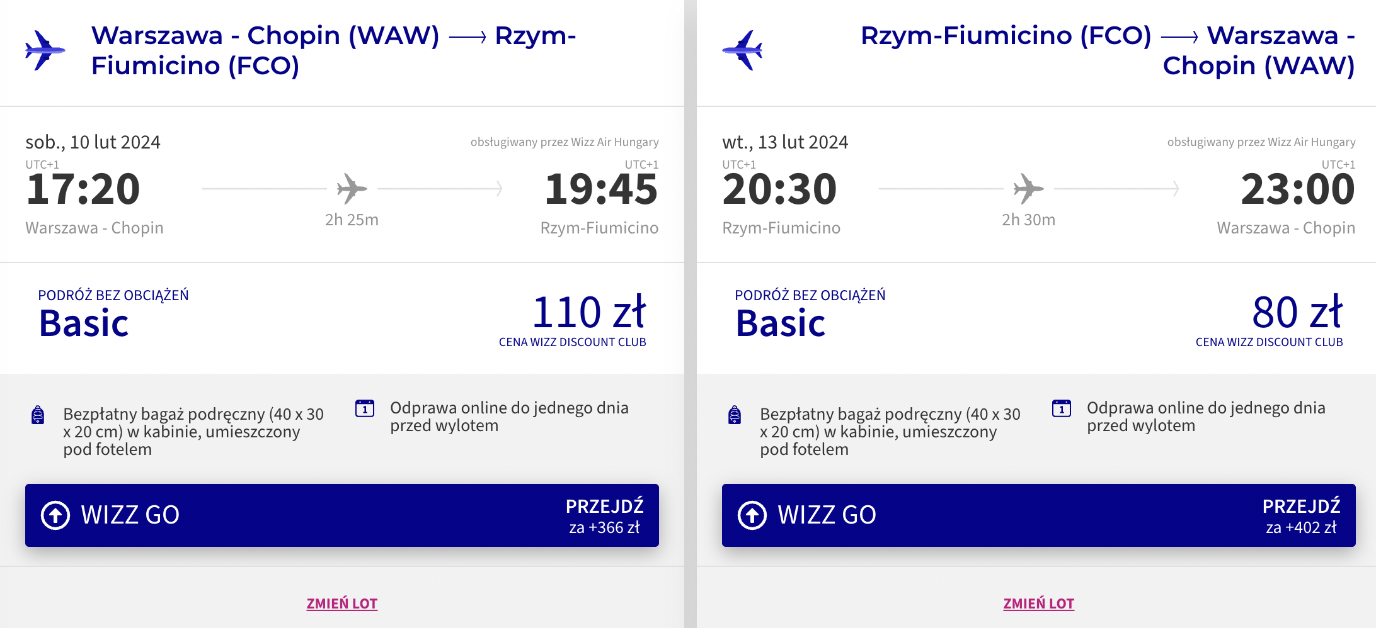Viewport: 1376px width, 628px height.
Task: Click the backpack icon in the outbound card
Action: (x=38, y=415)
